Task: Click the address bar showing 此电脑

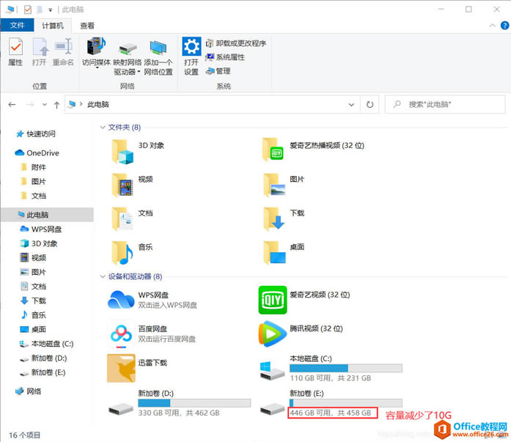Action: [x=212, y=105]
